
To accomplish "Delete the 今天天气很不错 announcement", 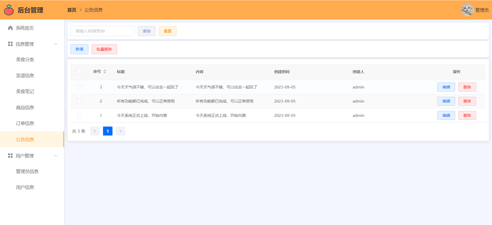I will [x=467, y=87].
